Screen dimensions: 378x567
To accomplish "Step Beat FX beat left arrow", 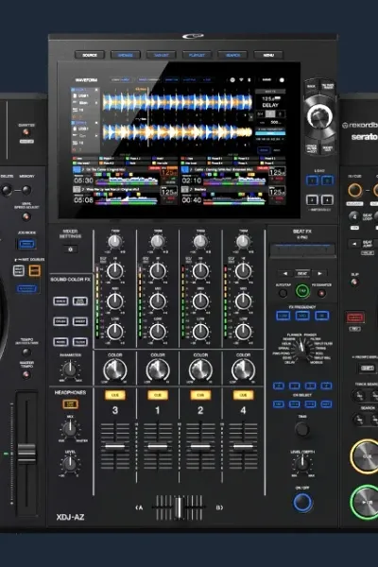I will [x=285, y=274].
